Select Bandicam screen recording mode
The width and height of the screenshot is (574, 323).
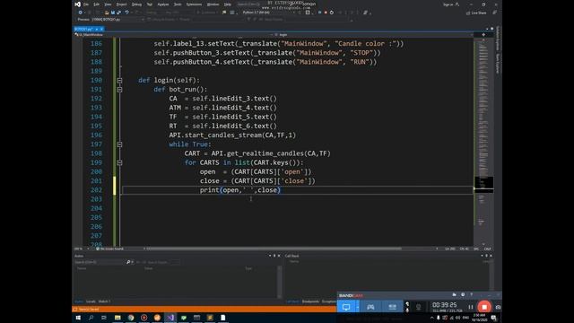click(346, 307)
